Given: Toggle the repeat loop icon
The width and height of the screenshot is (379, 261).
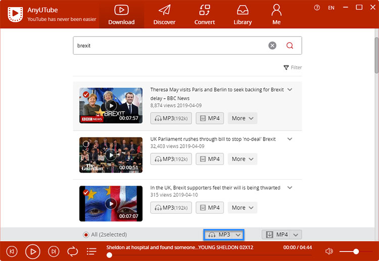Looking at the screenshot, I should click(x=72, y=251).
